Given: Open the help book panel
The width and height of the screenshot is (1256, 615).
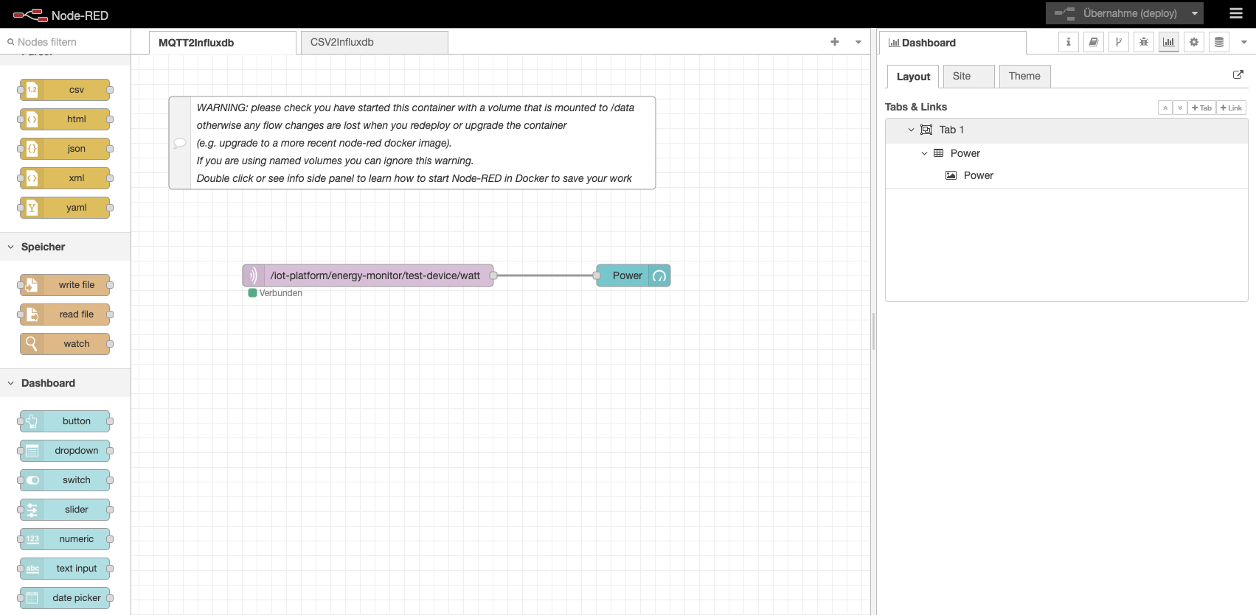Looking at the screenshot, I should pyautogui.click(x=1093, y=42).
